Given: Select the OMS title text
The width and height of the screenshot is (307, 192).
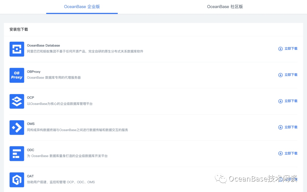Looking at the screenshot, I should [x=31, y=124].
